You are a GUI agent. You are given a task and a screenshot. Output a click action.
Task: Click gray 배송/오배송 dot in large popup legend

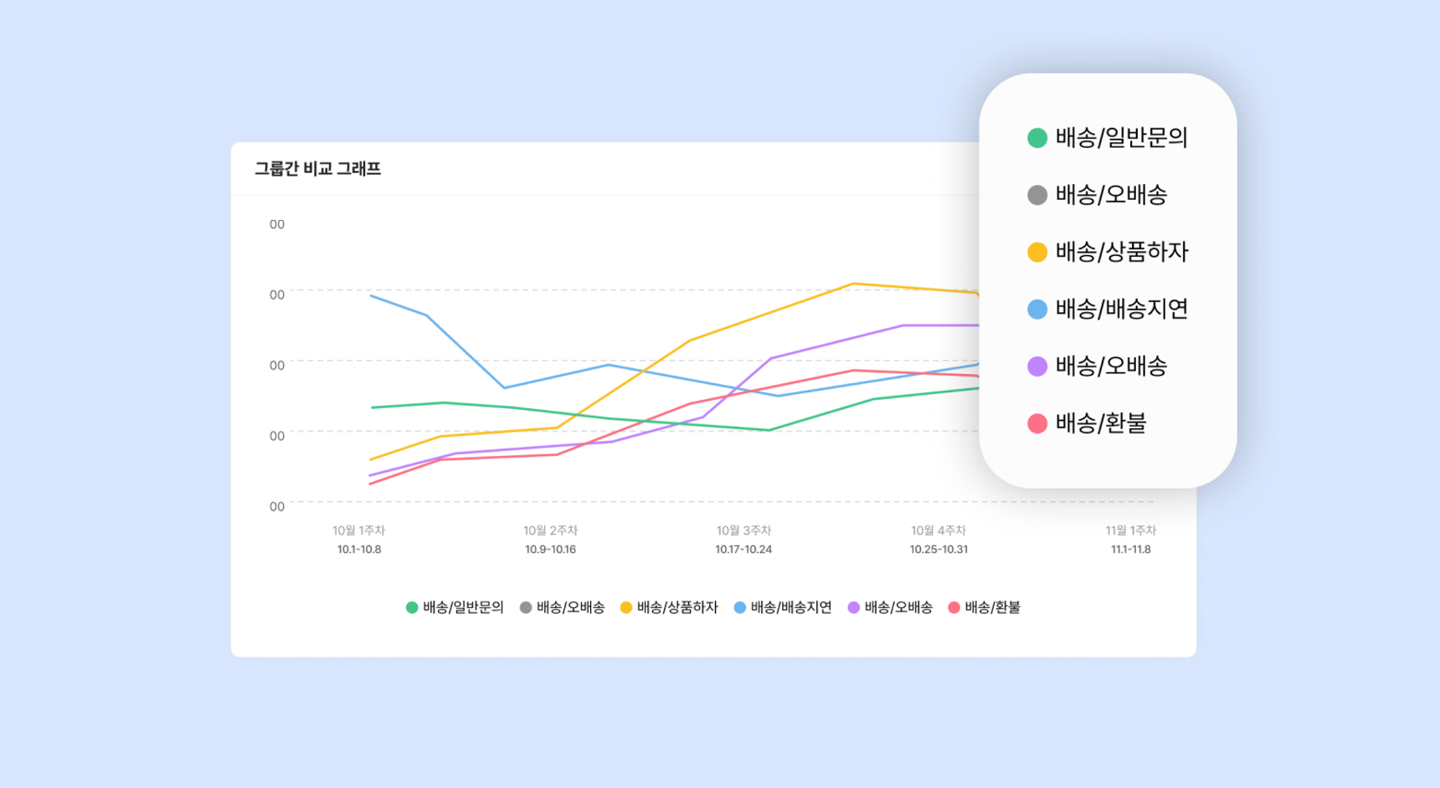pos(1037,195)
